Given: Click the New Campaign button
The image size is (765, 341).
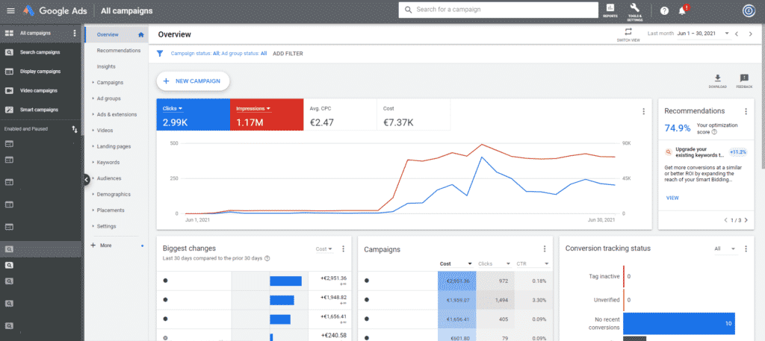Looking at the screenshot, I should [x=193, y=81].
